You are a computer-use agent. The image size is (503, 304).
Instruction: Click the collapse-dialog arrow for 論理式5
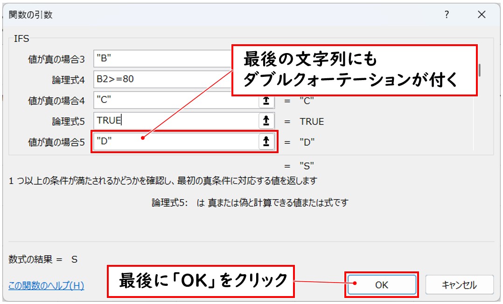[266, 121]
